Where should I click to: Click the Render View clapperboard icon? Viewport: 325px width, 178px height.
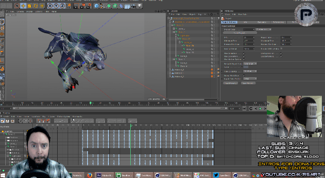point(76,6)
